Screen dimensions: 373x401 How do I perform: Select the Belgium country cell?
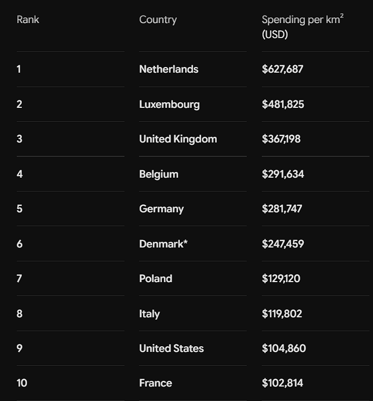tap(159, 174)
